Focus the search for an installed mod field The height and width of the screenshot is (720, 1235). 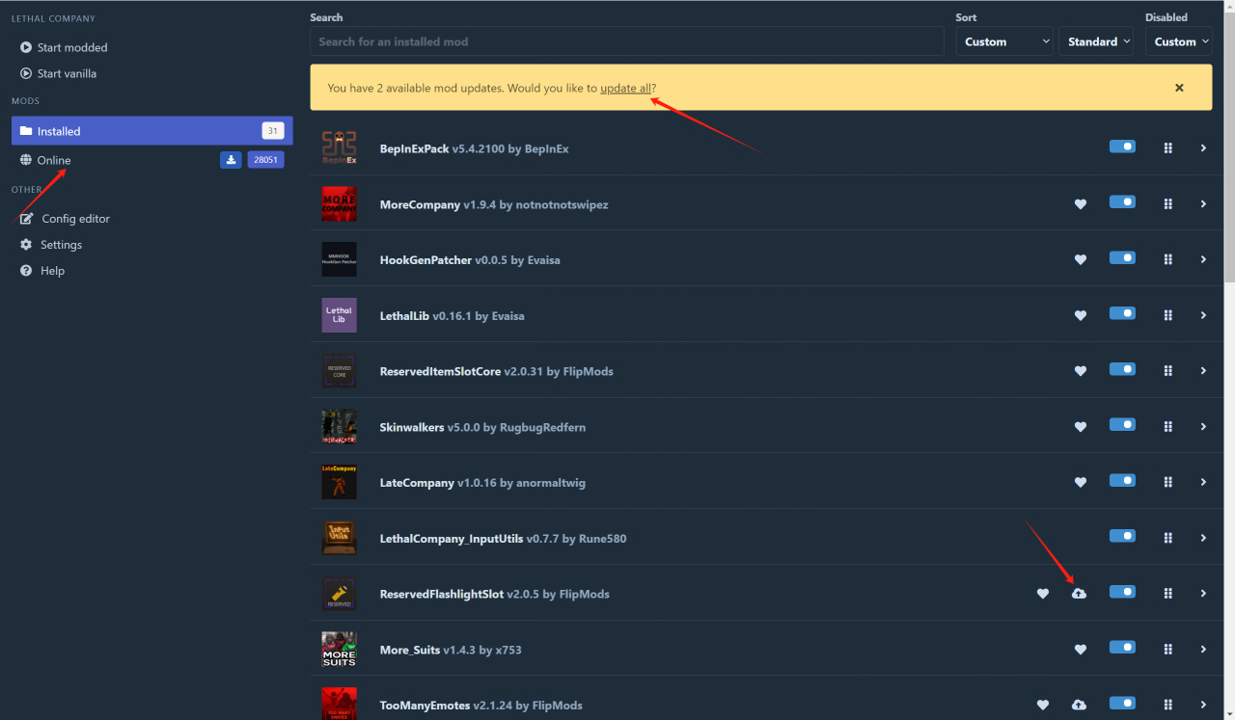[x=627, y=41]
